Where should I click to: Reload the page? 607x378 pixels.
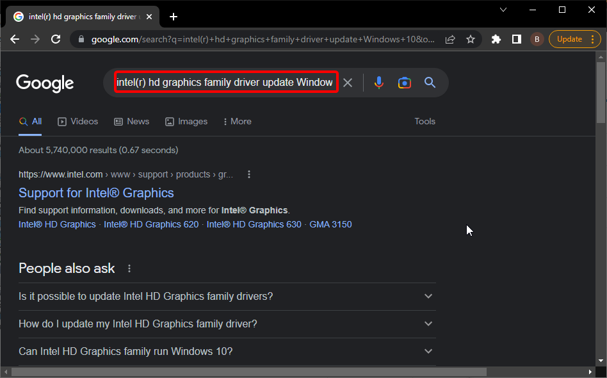pyautogui.click(x=56, y=39)
